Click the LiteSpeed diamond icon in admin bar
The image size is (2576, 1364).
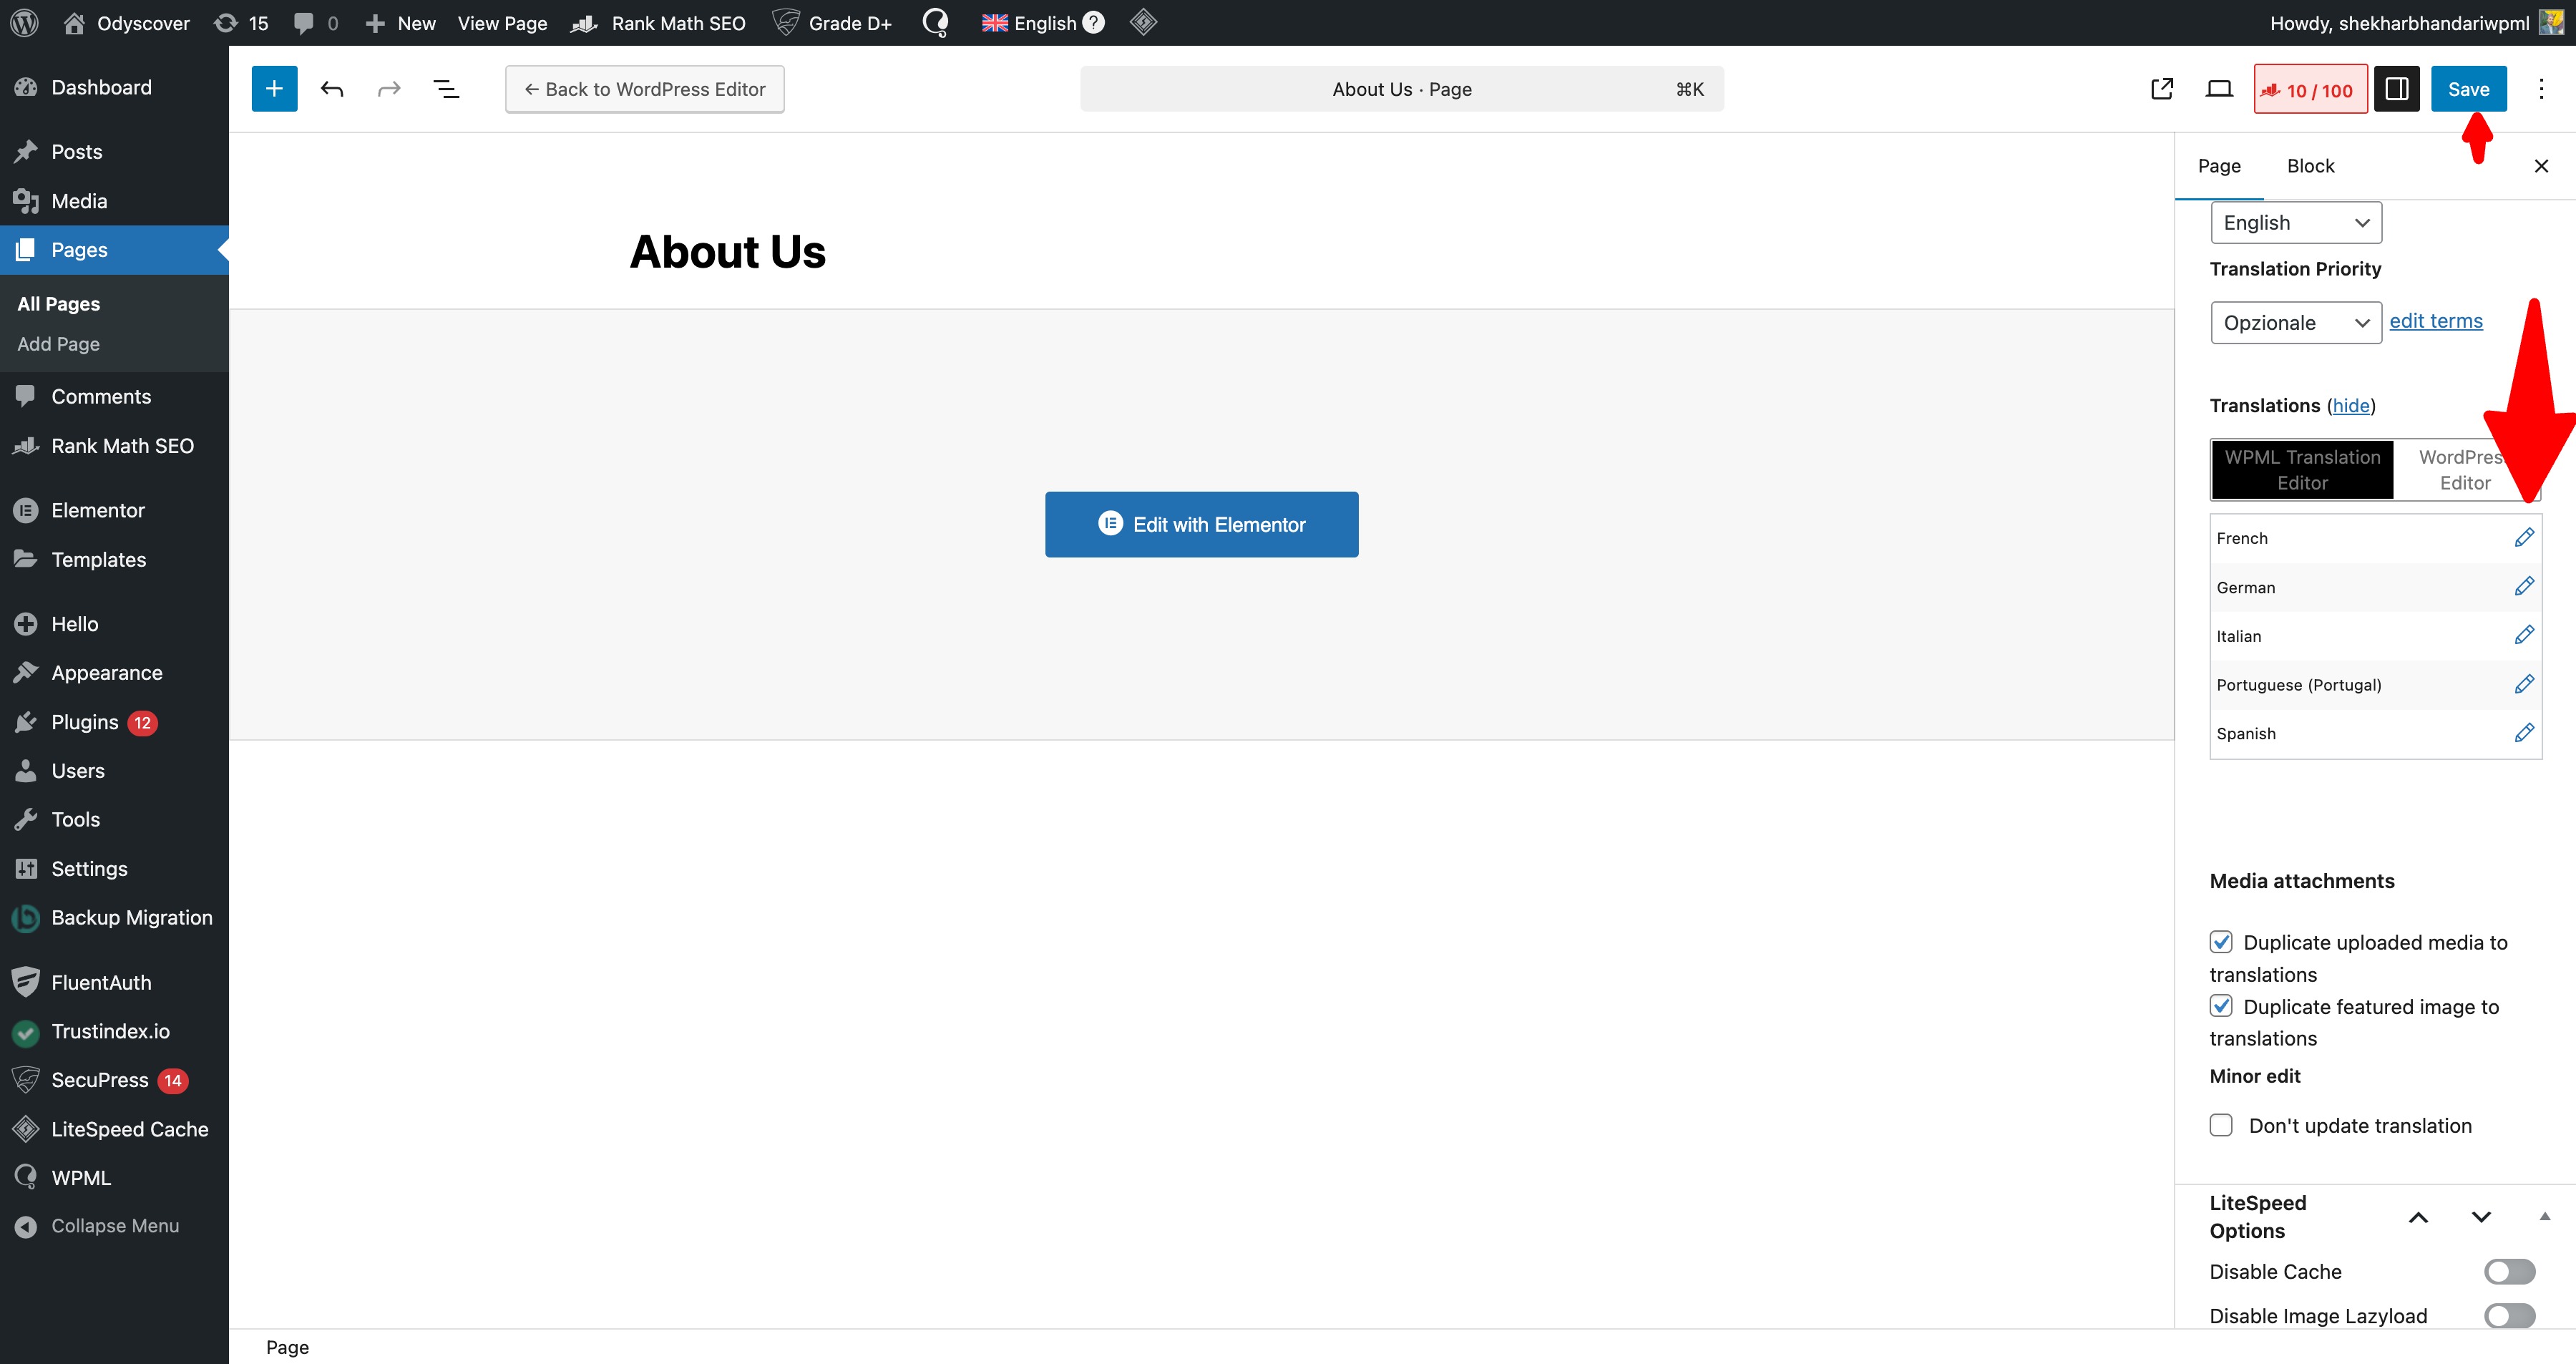click(1143, 22)
